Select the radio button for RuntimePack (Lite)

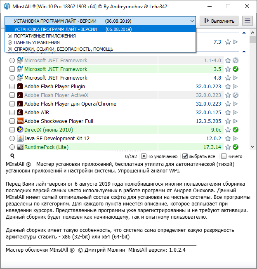(12, 147)
